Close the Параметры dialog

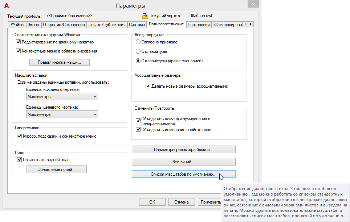click(x=253, y=4)
